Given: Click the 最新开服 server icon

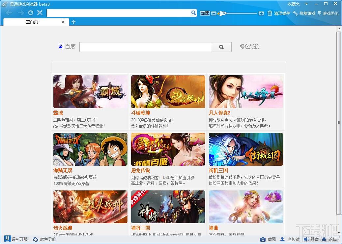Looking at the screenshot, I should pos(7,239).
